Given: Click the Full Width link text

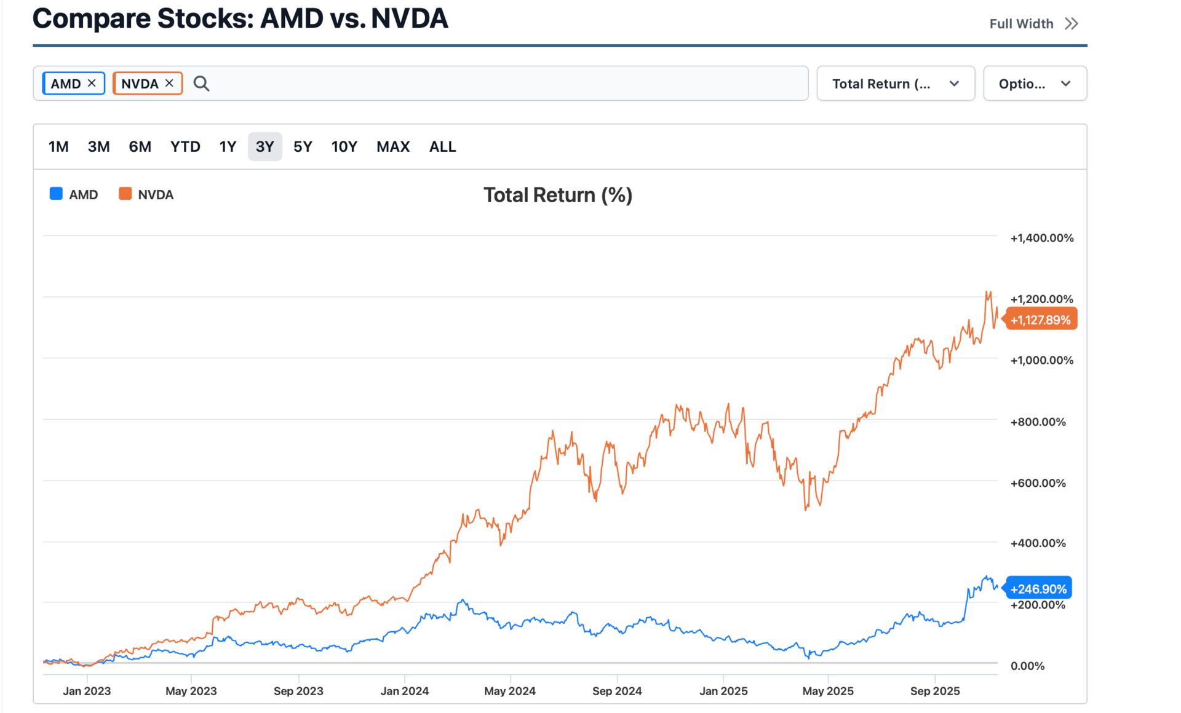Looking at the screenshot, I should pos(1021,23).
